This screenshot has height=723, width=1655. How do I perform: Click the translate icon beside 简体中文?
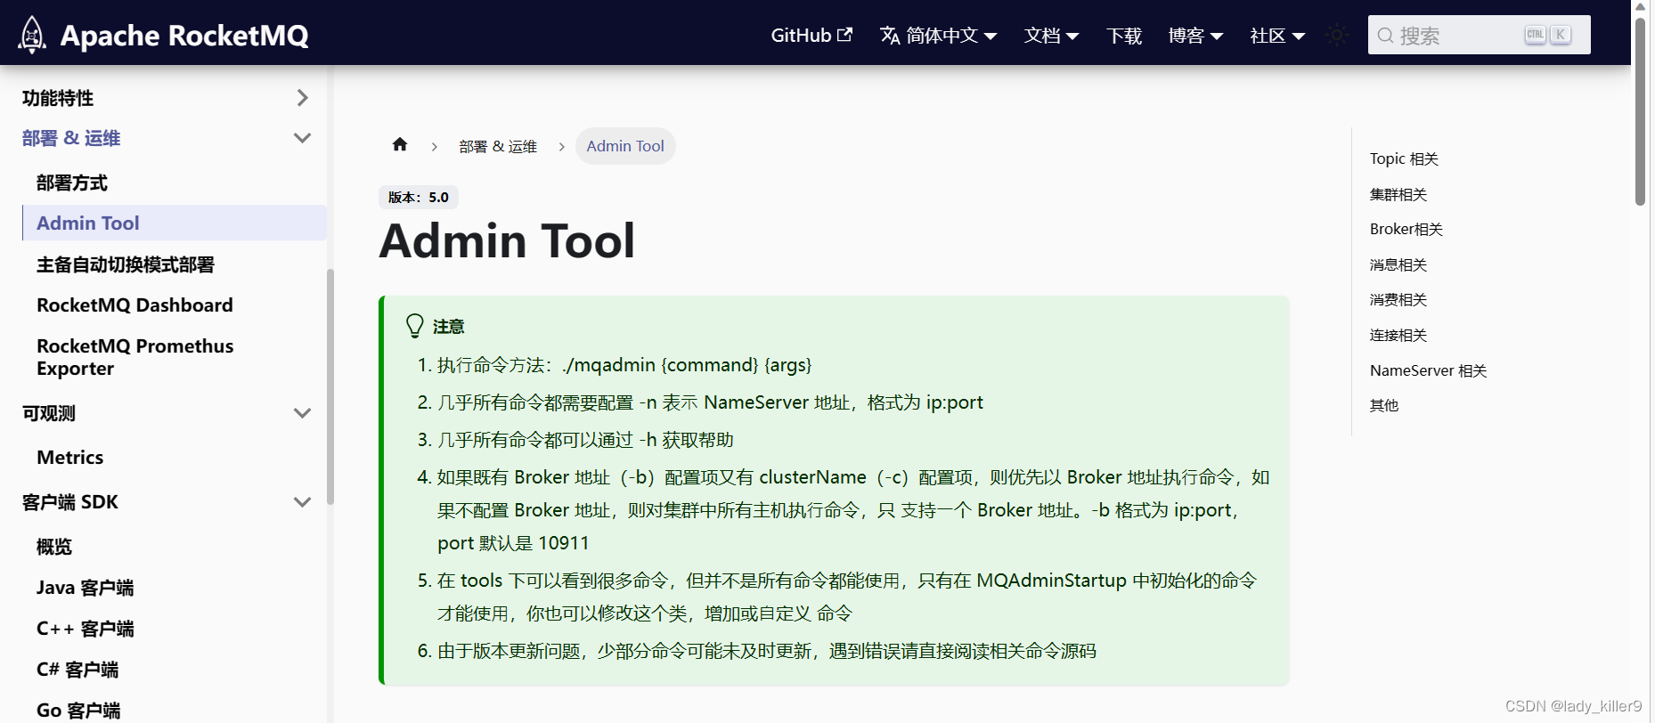[x=890, y=36]
